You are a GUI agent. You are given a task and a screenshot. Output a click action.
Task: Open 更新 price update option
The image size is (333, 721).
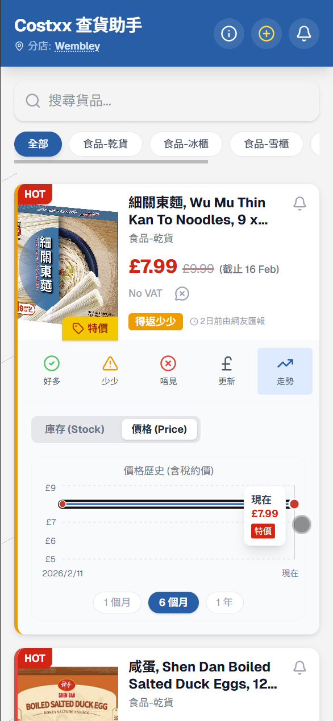[227, 371]
